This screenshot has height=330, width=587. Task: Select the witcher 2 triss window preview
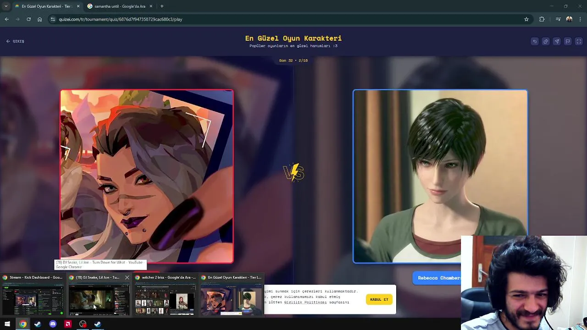coord(165,295)
